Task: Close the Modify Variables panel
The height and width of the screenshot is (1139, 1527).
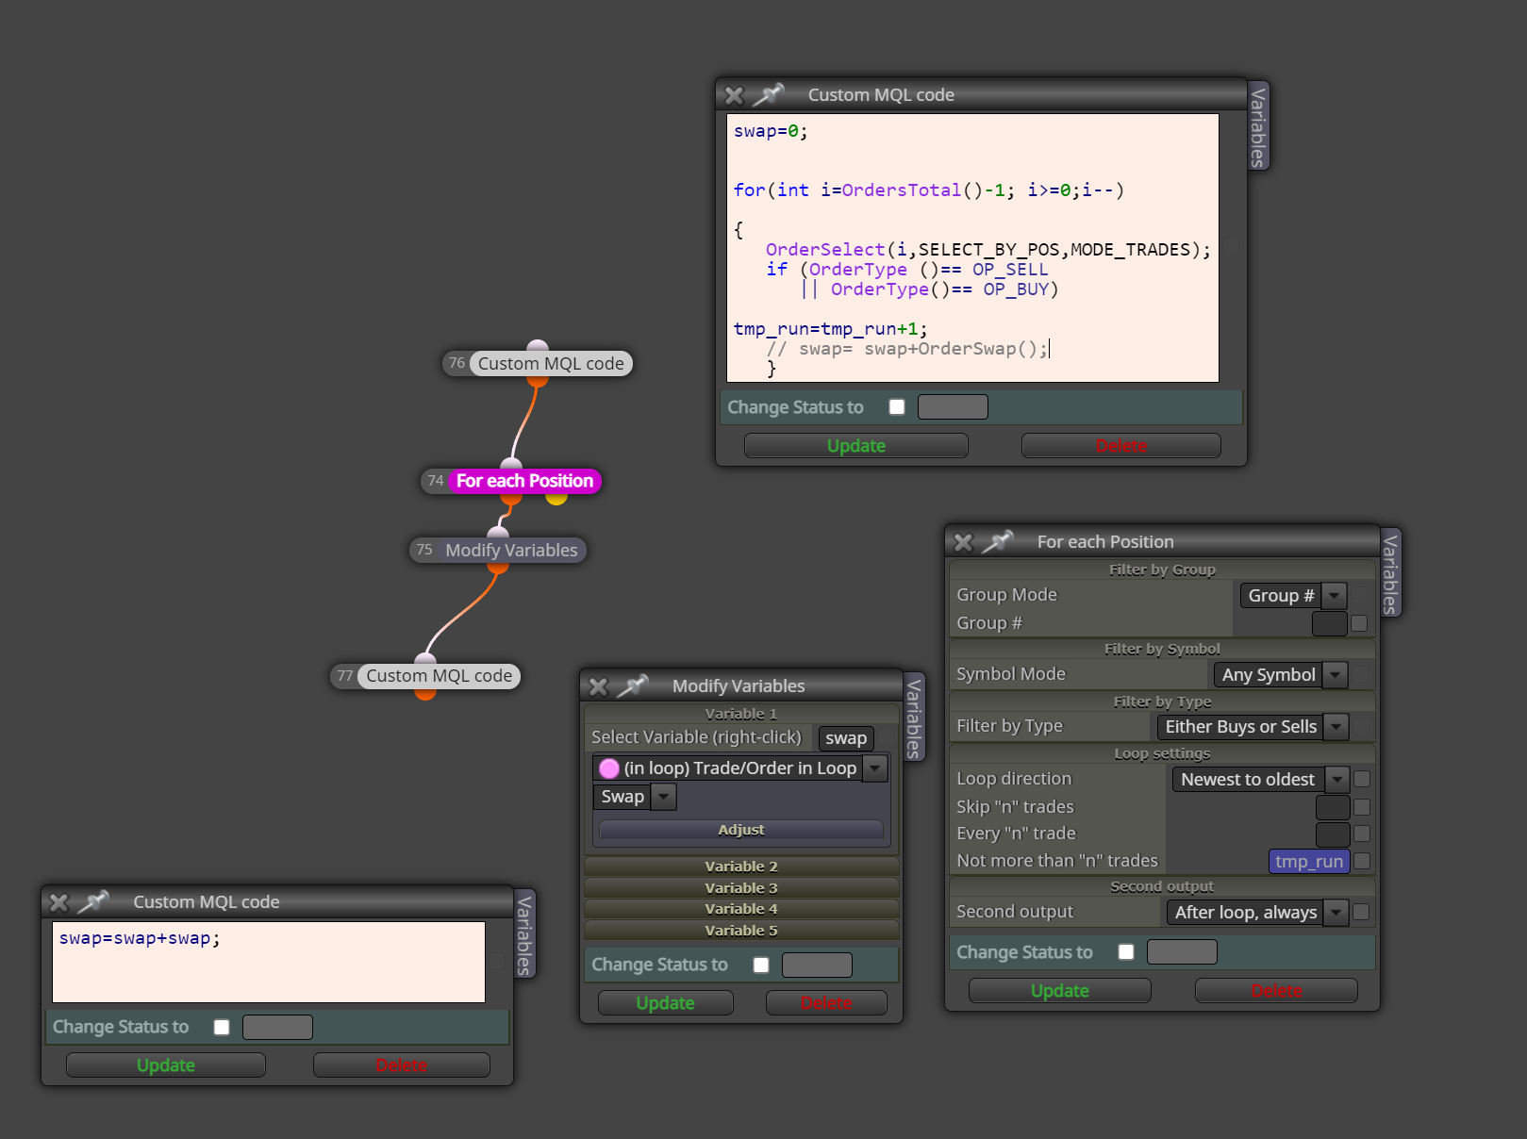Action: 598,686
